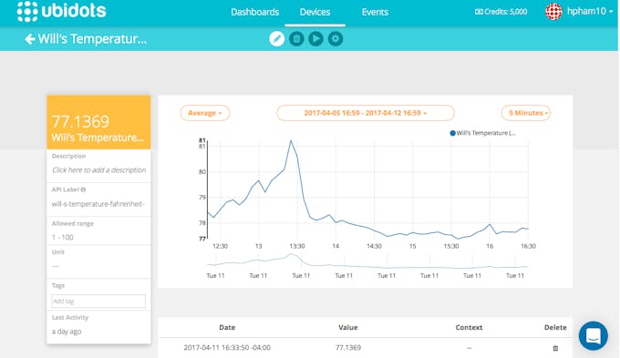The image size is (620, 358).
Task: Click the chart range navigator strip
Action: [x=367, y=261]
